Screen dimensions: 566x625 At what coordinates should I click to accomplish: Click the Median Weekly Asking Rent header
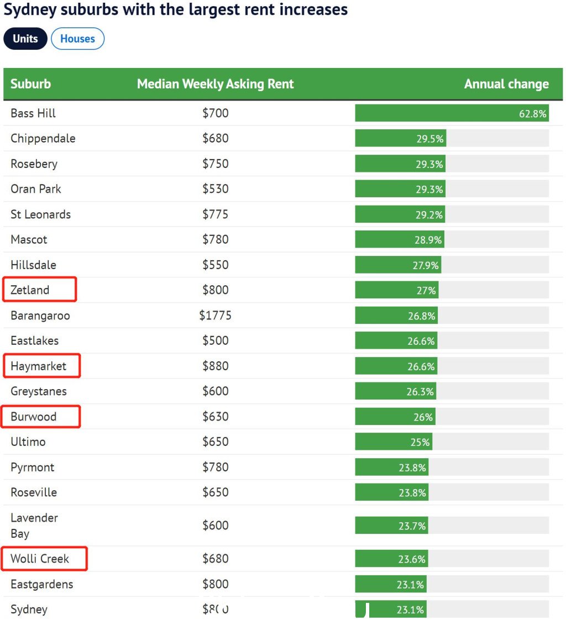point(215,84)
